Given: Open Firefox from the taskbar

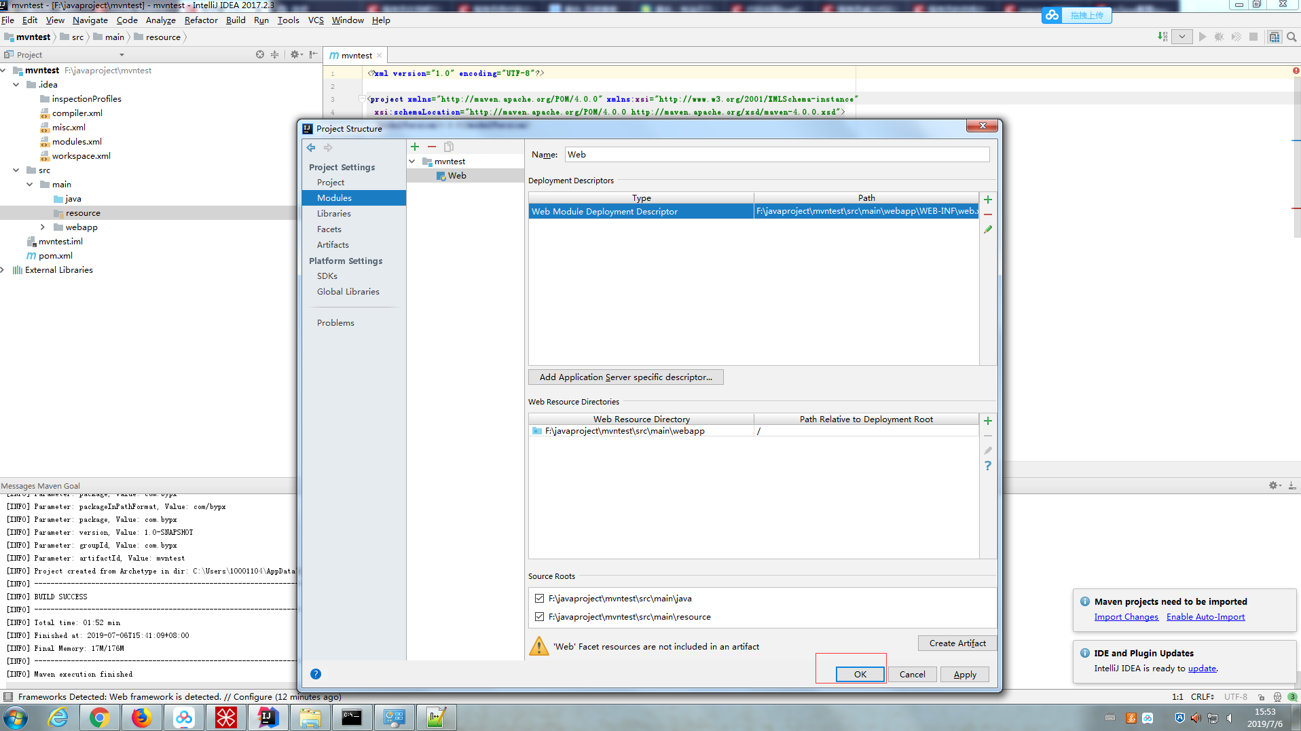Looking at the screenshot, I should tap(141, 717).
